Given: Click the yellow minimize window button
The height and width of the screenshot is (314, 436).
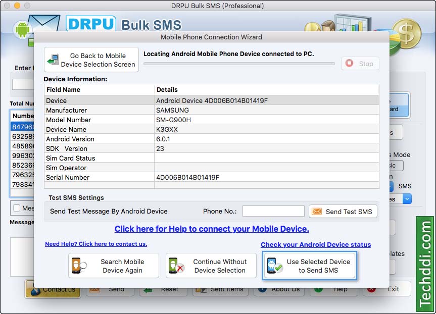Looking at the screenshot, I should pos(17,6).
